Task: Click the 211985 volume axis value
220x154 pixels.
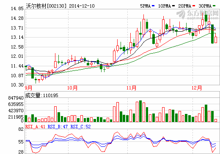Action: (16, 117)
